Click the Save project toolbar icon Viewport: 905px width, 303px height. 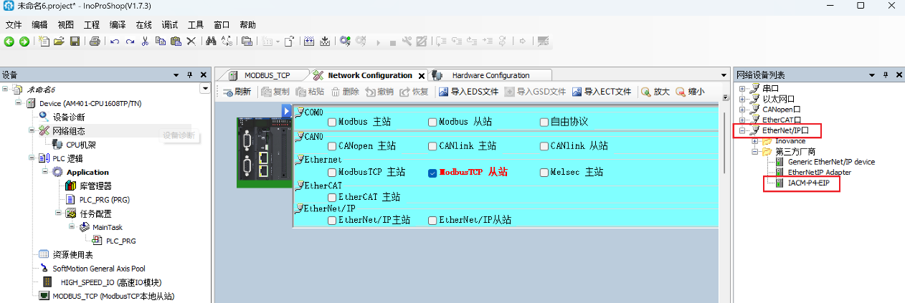coord(75,42)
